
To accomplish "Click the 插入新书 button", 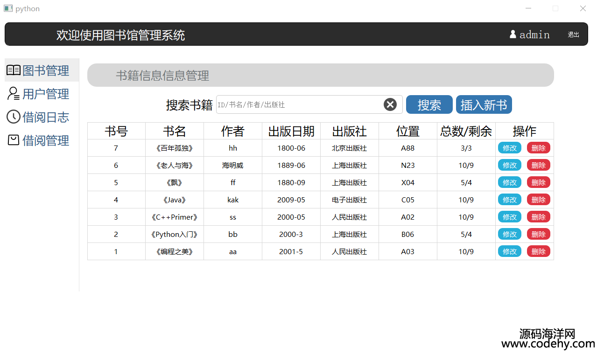I will pos(484,104).
